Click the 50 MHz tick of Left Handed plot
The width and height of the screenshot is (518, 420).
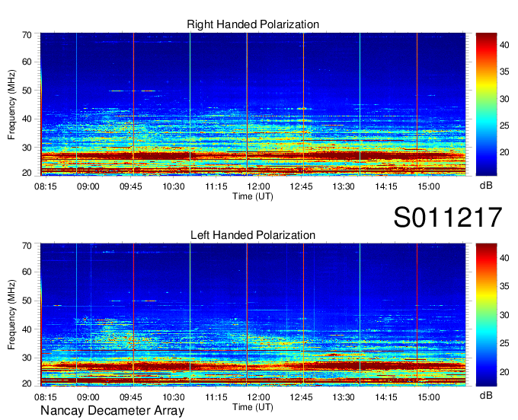pyautogui.click(x=27, y=301)
